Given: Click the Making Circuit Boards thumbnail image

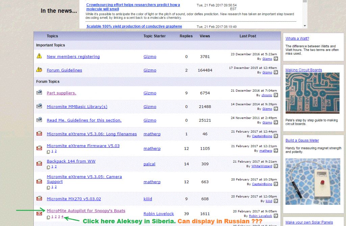Looking at the screenshot, I should click(x=313, y=93).
